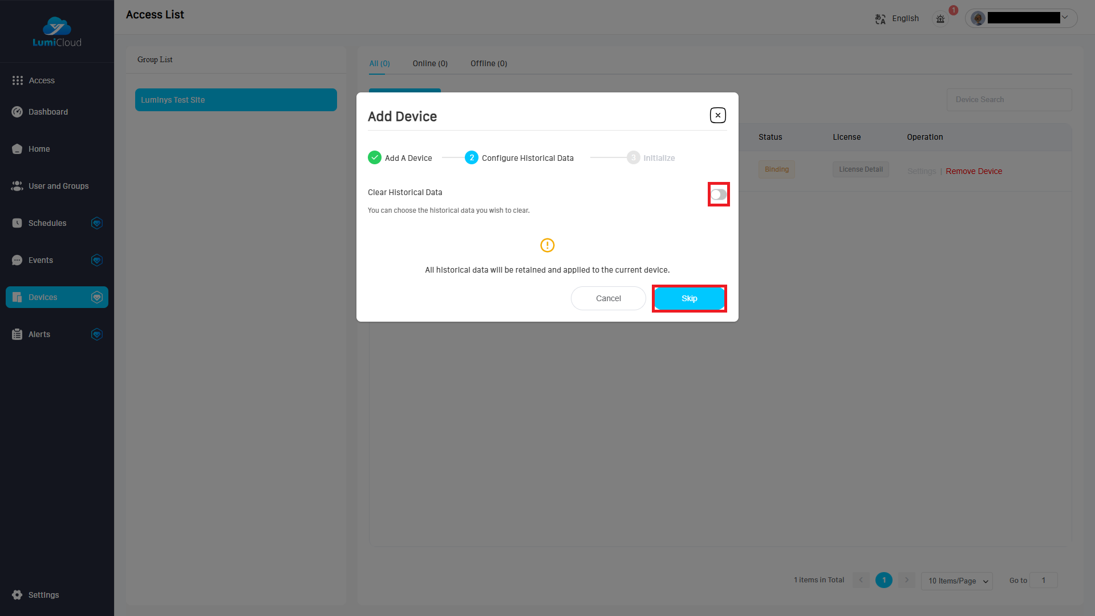This screenshot has height=616, width=1095.
Task: Click the Remove Device link
Action: click(x=974, y=171)
